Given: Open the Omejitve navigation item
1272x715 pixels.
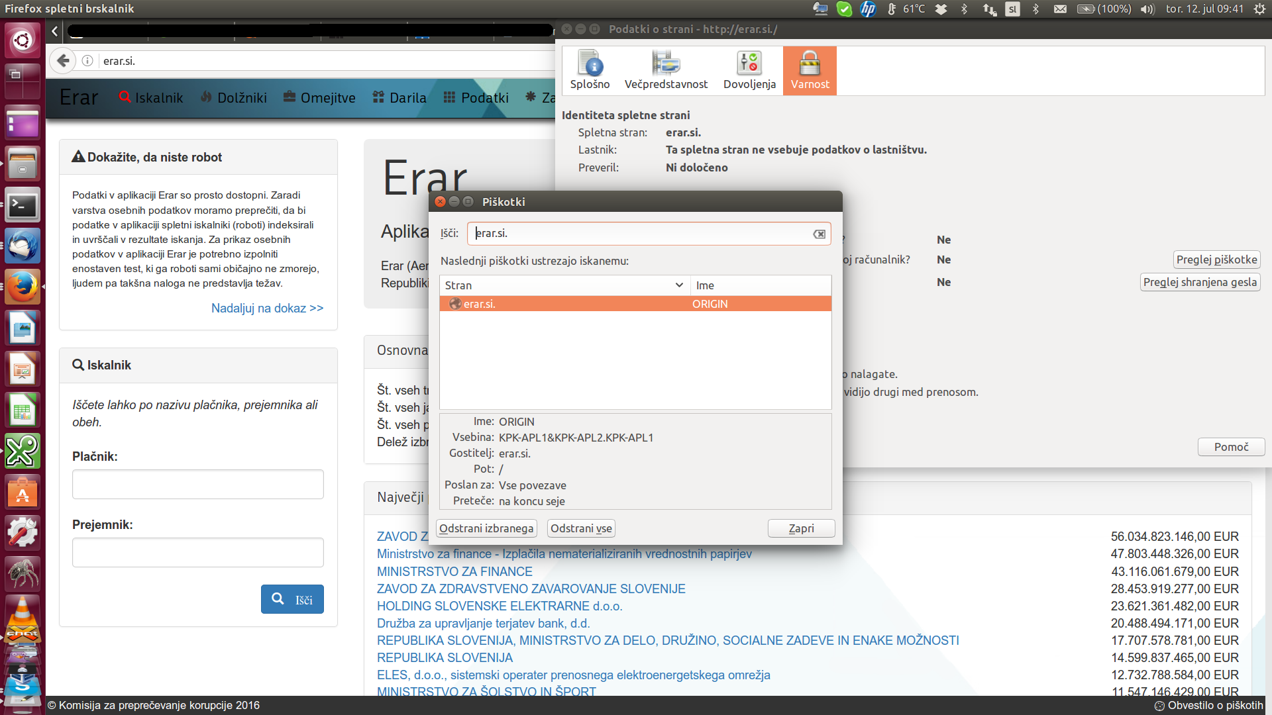Looking at the screenshot, I should click(x=319, y=98).
